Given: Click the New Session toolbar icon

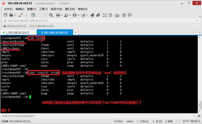Looking at the screenshot, I should 5,15.
